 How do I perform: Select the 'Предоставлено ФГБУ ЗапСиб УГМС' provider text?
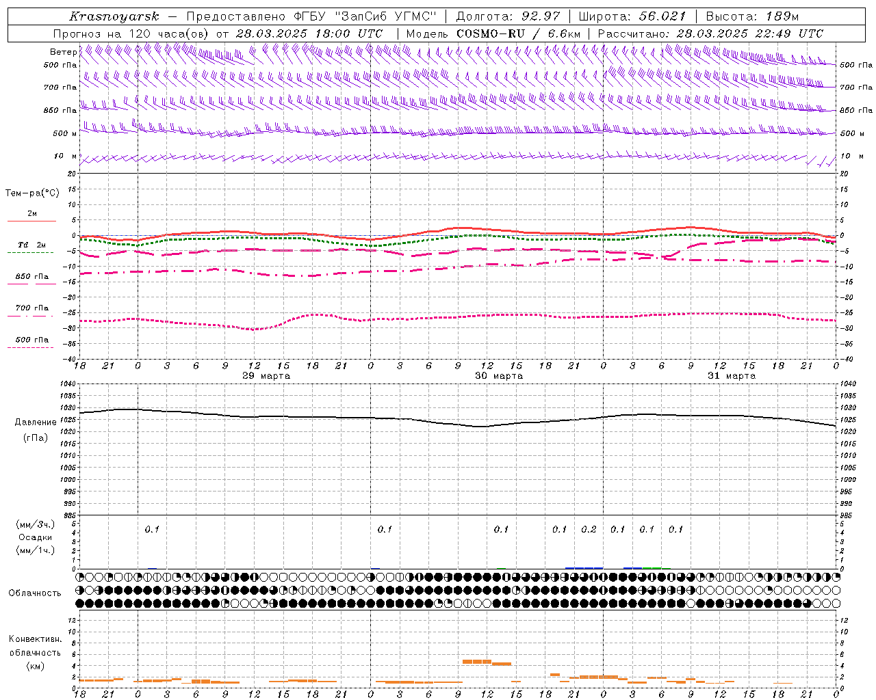[x=311, y=16]
